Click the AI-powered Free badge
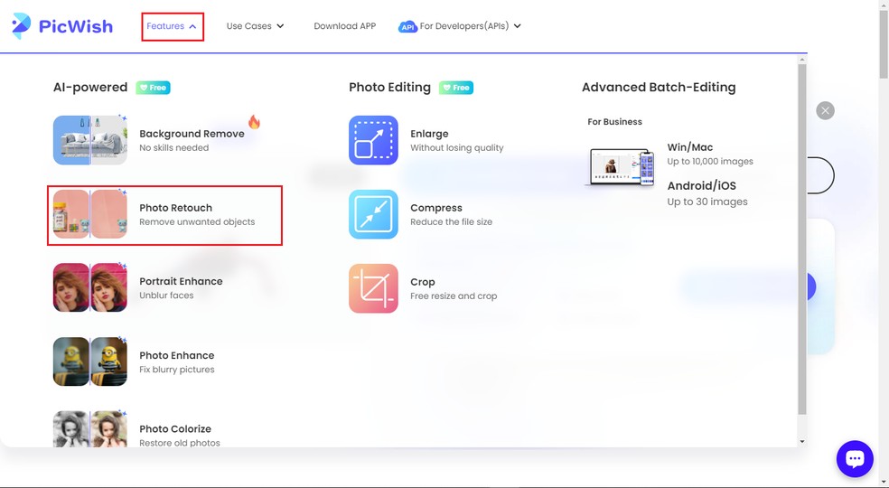The height and width of the screenshot is (488, 889). point(153,88)
